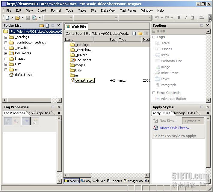213x192 pixels.
Task: Expand the _private folder in Folder List
Action: click(x=6, y=48)
